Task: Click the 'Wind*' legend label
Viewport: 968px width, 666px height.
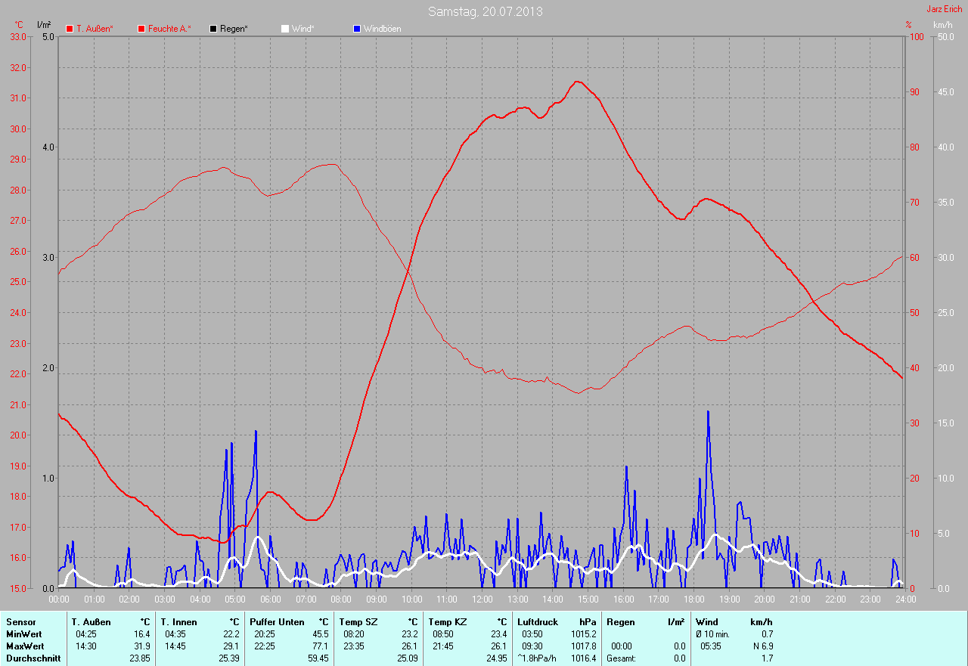Action: 302,29
